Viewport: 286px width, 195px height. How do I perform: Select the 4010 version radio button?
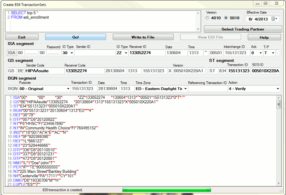tap(207, 18)
